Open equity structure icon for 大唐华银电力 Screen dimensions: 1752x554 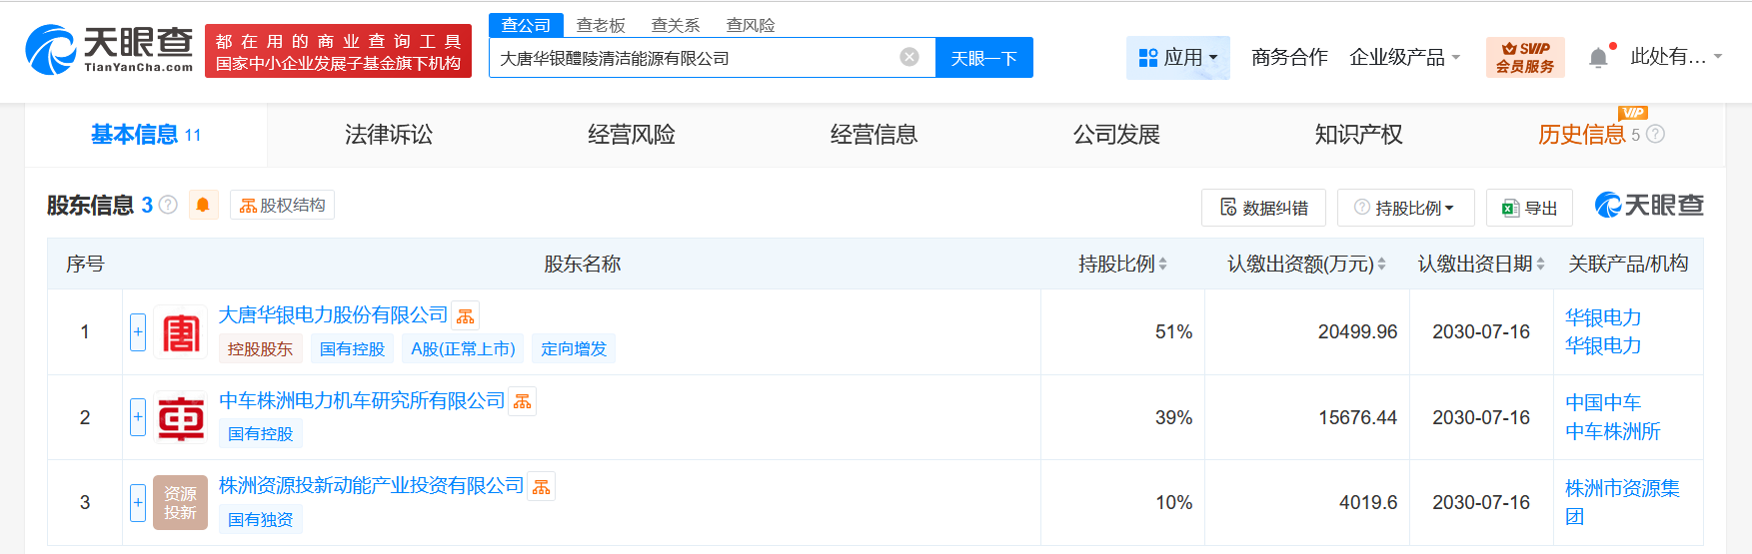point(466,316)
